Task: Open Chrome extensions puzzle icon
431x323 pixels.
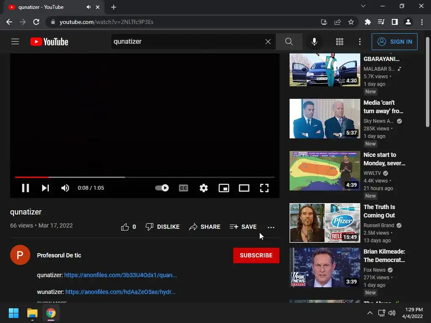Action: pos(367,22)
